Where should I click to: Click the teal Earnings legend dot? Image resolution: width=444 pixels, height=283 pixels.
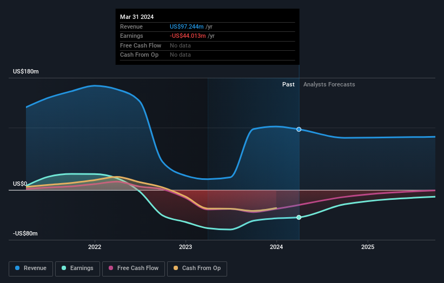pyautogui.click(x=64, y=268)
